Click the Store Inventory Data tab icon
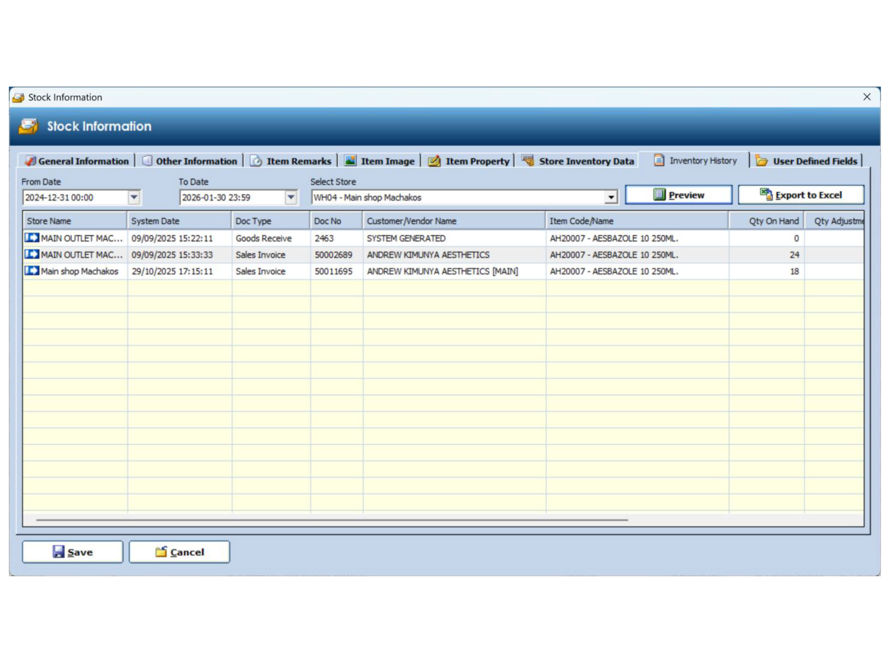Viewport: 890px width, 662px height. (528, 160)
